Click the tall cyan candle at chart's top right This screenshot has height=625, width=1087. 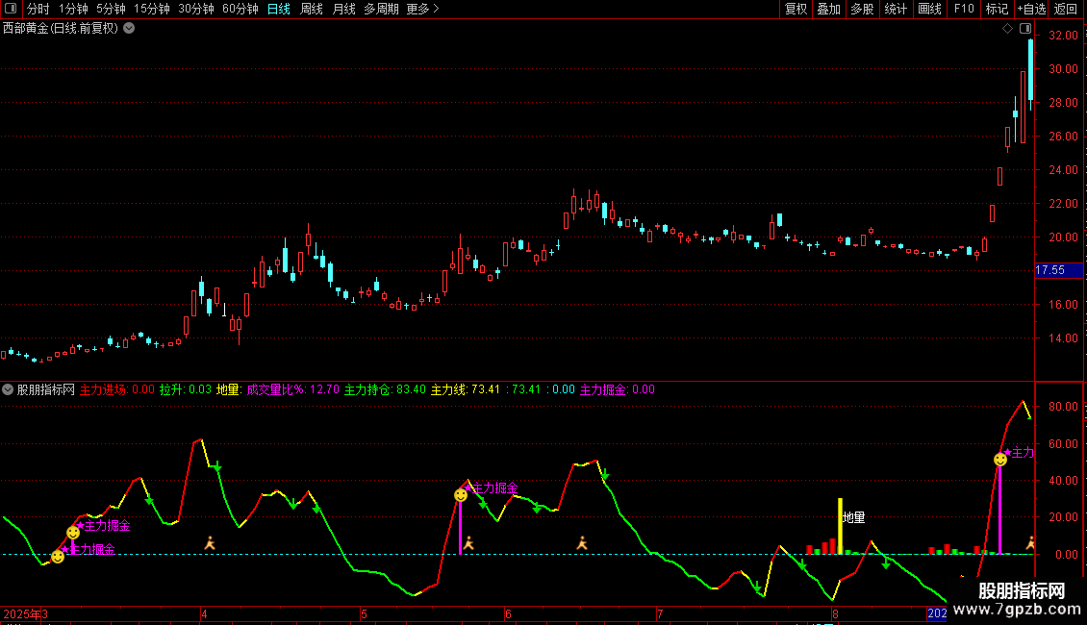pos(1031,74)
